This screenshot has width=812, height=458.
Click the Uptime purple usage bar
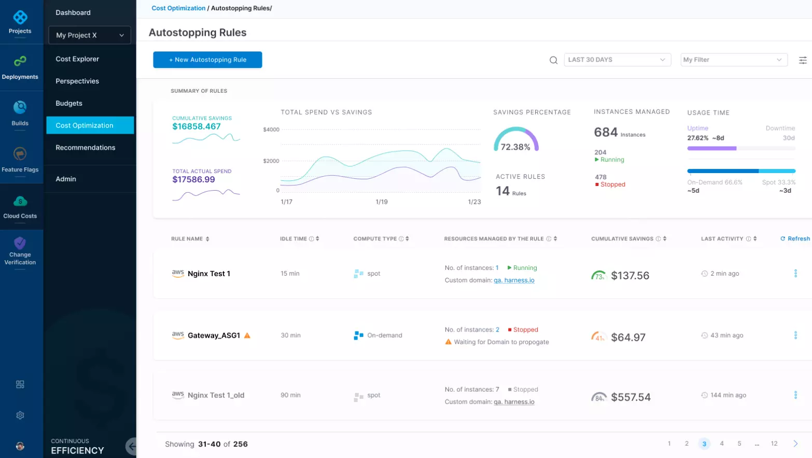(712, 149)
